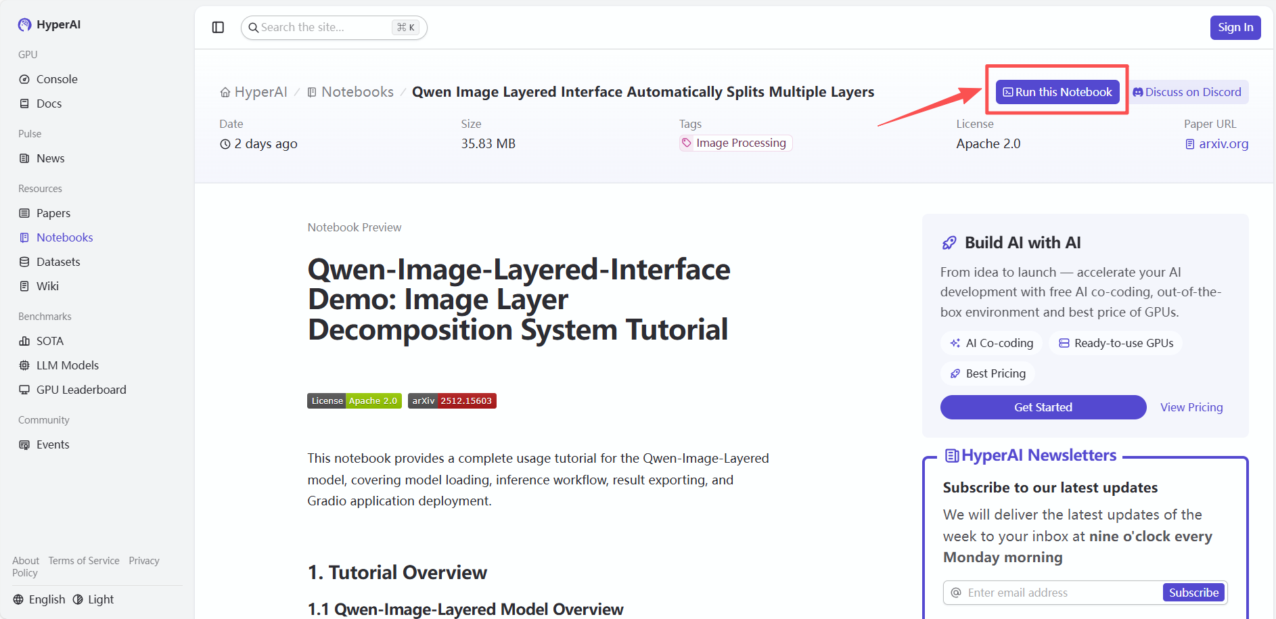Click the HyperAI logo icon
The image size is (1276, 619).
tap(25, 25)
